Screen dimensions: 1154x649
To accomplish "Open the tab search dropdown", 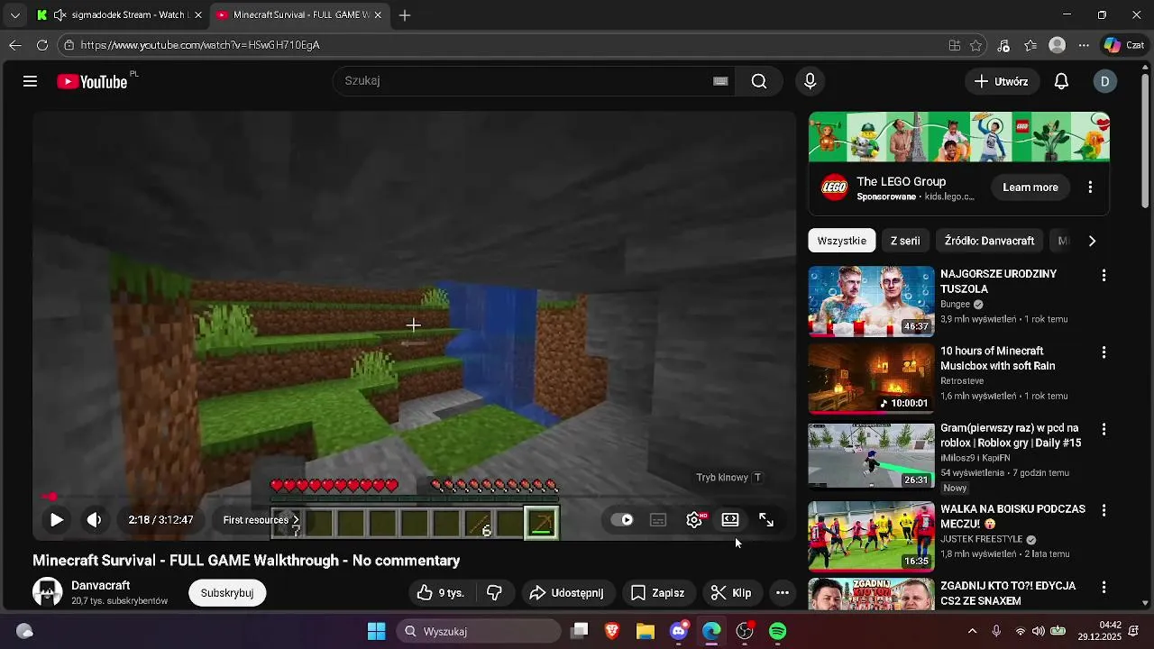I will (14, 15).
